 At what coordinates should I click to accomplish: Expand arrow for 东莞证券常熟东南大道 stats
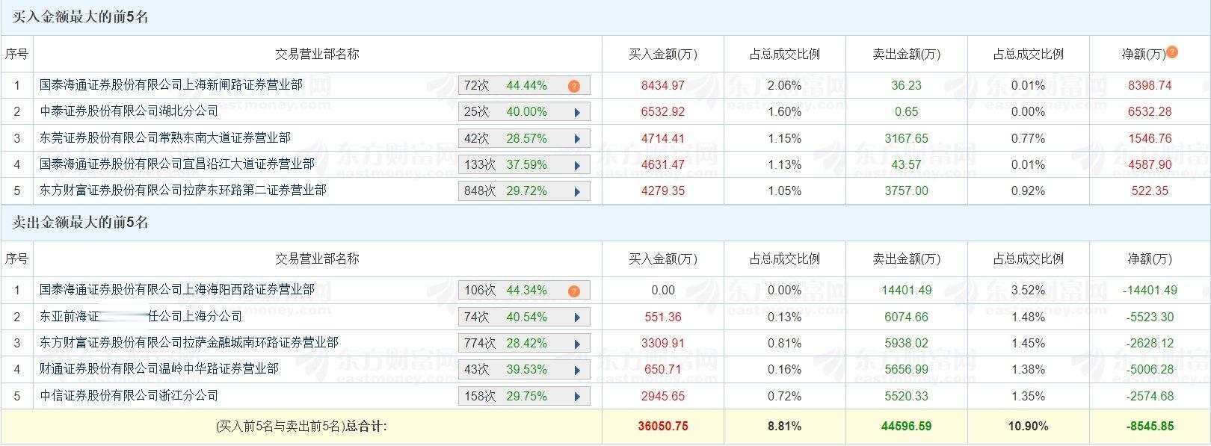577,139
